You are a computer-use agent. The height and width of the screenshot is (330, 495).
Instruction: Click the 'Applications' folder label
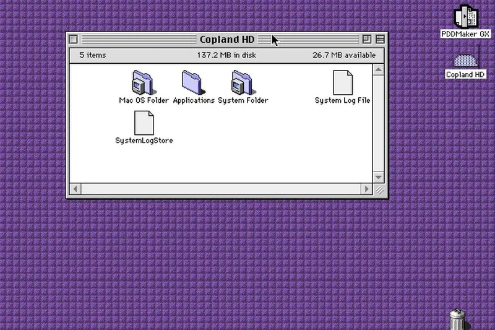194,100
